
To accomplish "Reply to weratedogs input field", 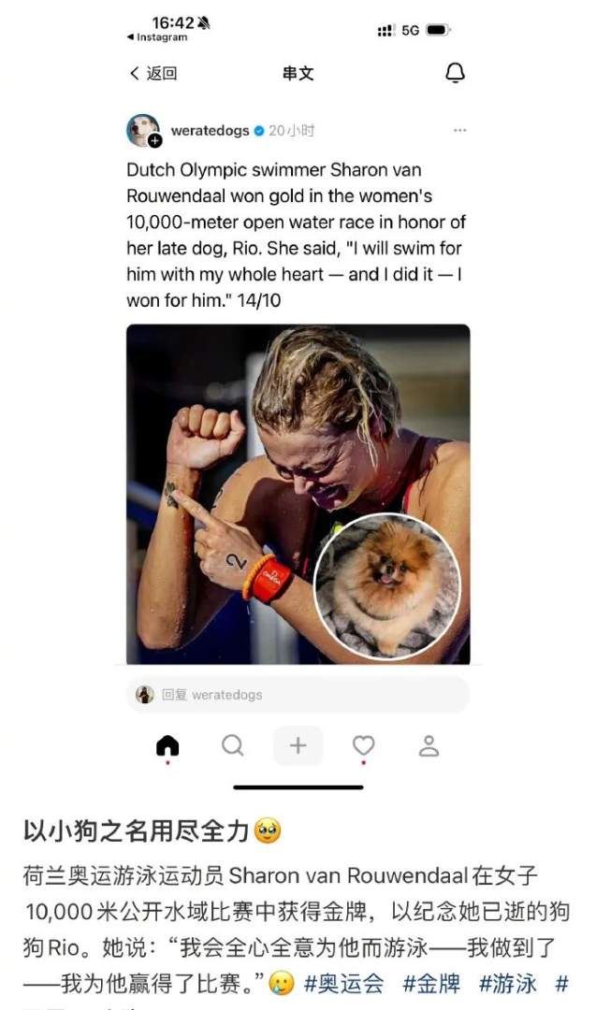I will (x=298, y=694).
